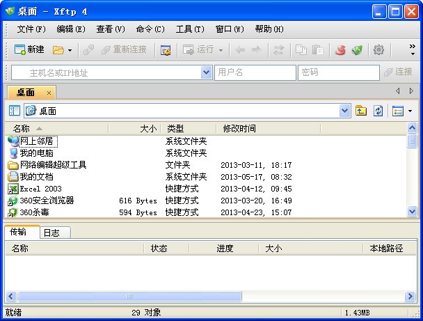
Task: Click the disconnect link icon
Action: pyautogui.click(x=88, y=50)
